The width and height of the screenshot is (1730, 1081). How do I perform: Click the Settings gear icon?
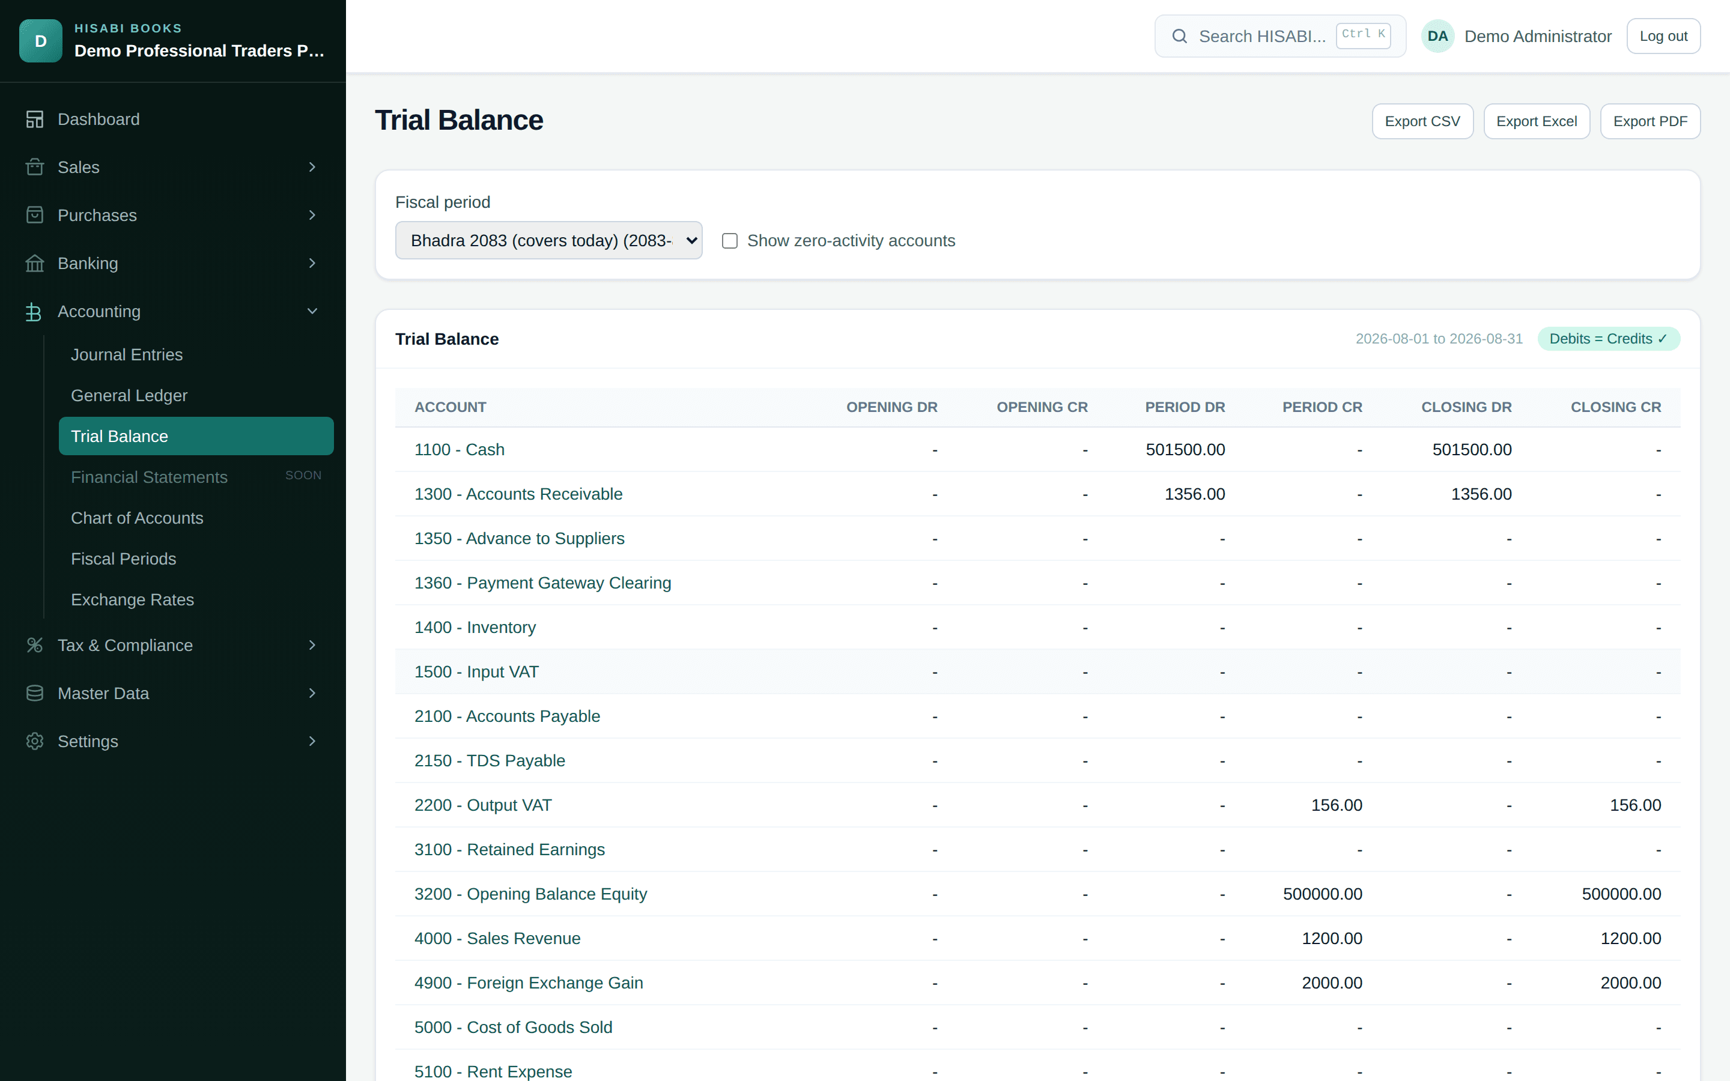[x=34, y=742]
